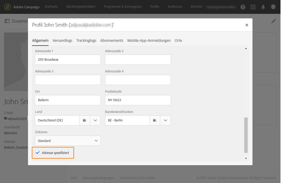This screenshot has width=281, height=183.
Task: Click the pencil edit icon
Action: coord(274,21)
